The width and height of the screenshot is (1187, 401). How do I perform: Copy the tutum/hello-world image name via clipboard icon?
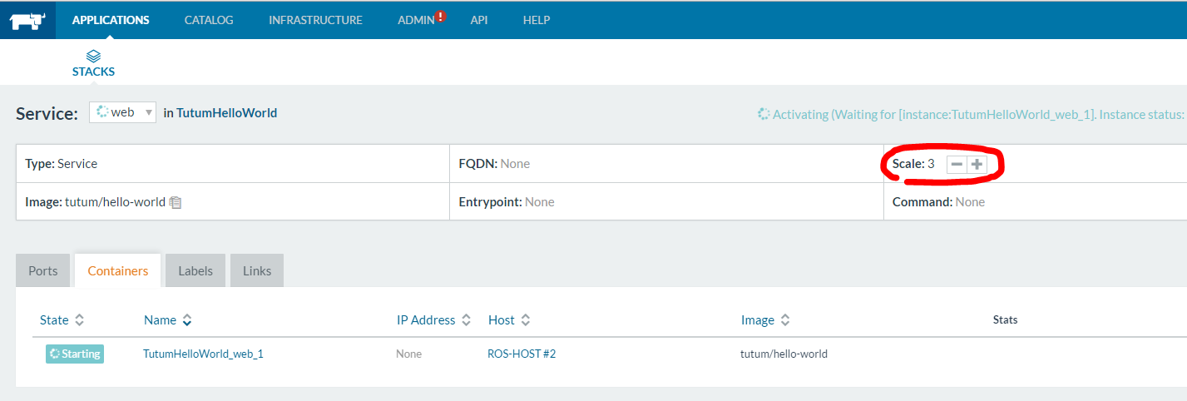coord(175,202)
